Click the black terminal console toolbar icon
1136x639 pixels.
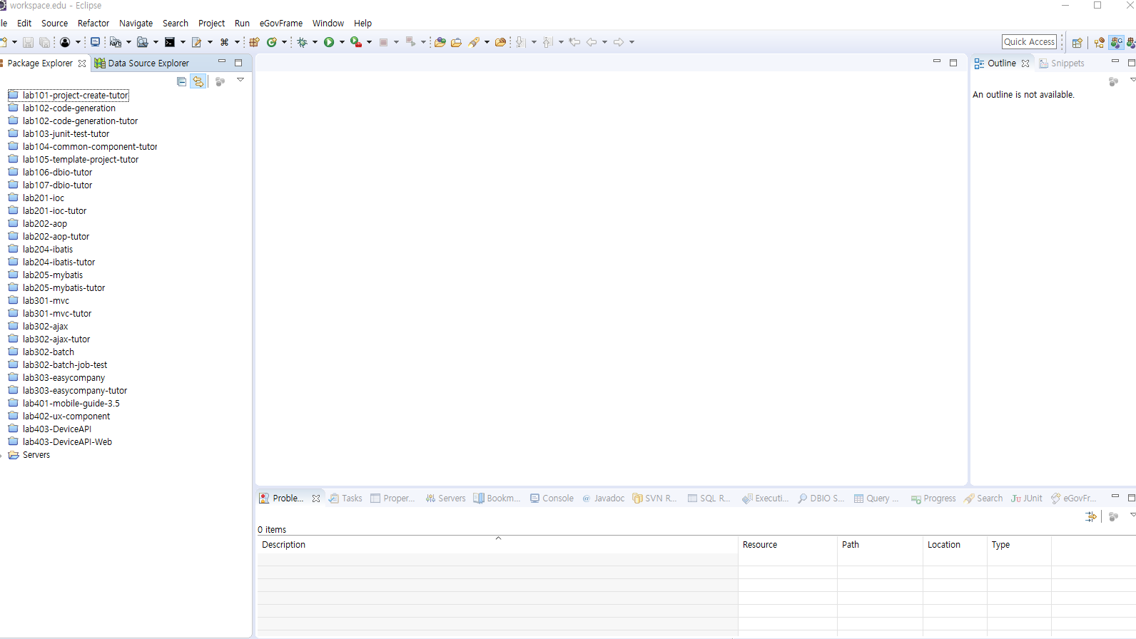coord(170,43)
